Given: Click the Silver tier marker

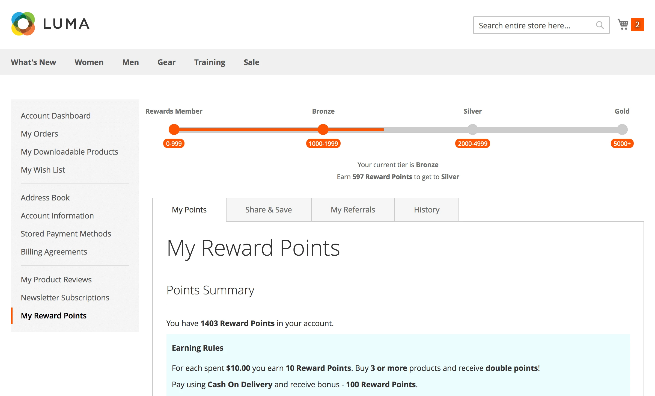Looking at the screenshot, I should coord(472,129).
